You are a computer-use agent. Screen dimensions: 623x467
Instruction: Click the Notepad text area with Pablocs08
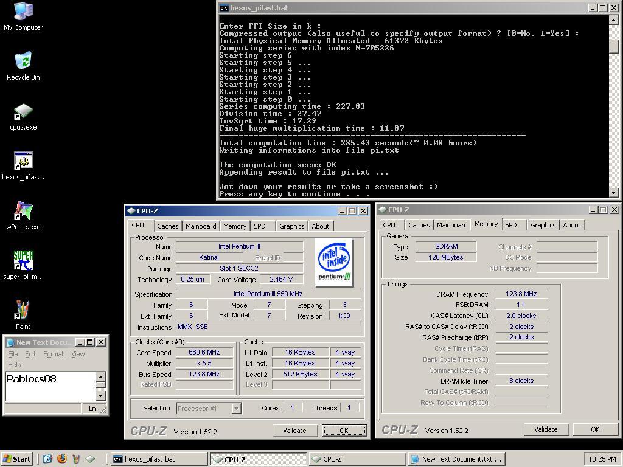(50, 386)
